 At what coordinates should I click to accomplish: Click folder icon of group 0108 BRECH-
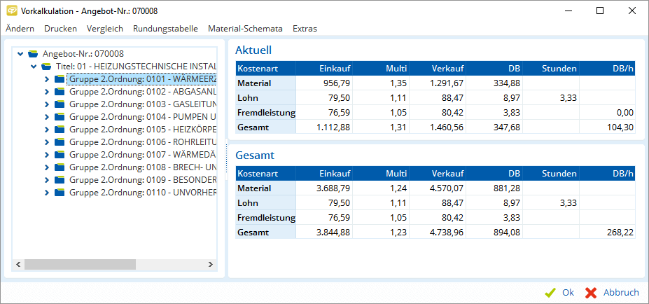click(x=59, y=167)
